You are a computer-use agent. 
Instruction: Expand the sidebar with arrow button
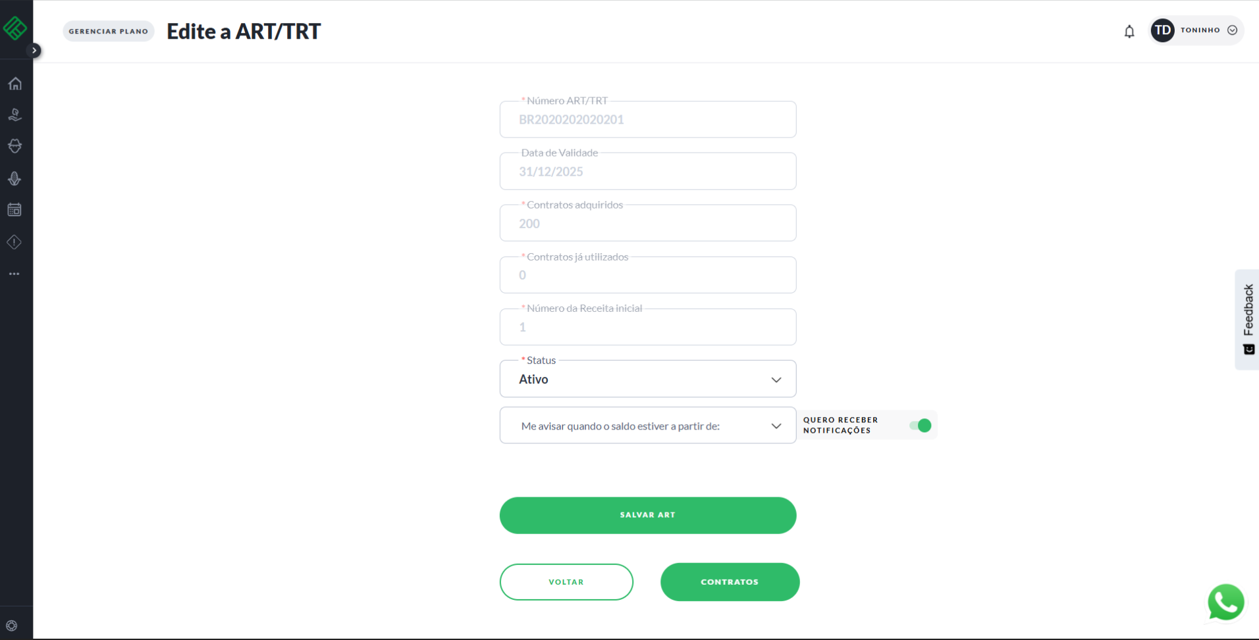click(34, 51)
